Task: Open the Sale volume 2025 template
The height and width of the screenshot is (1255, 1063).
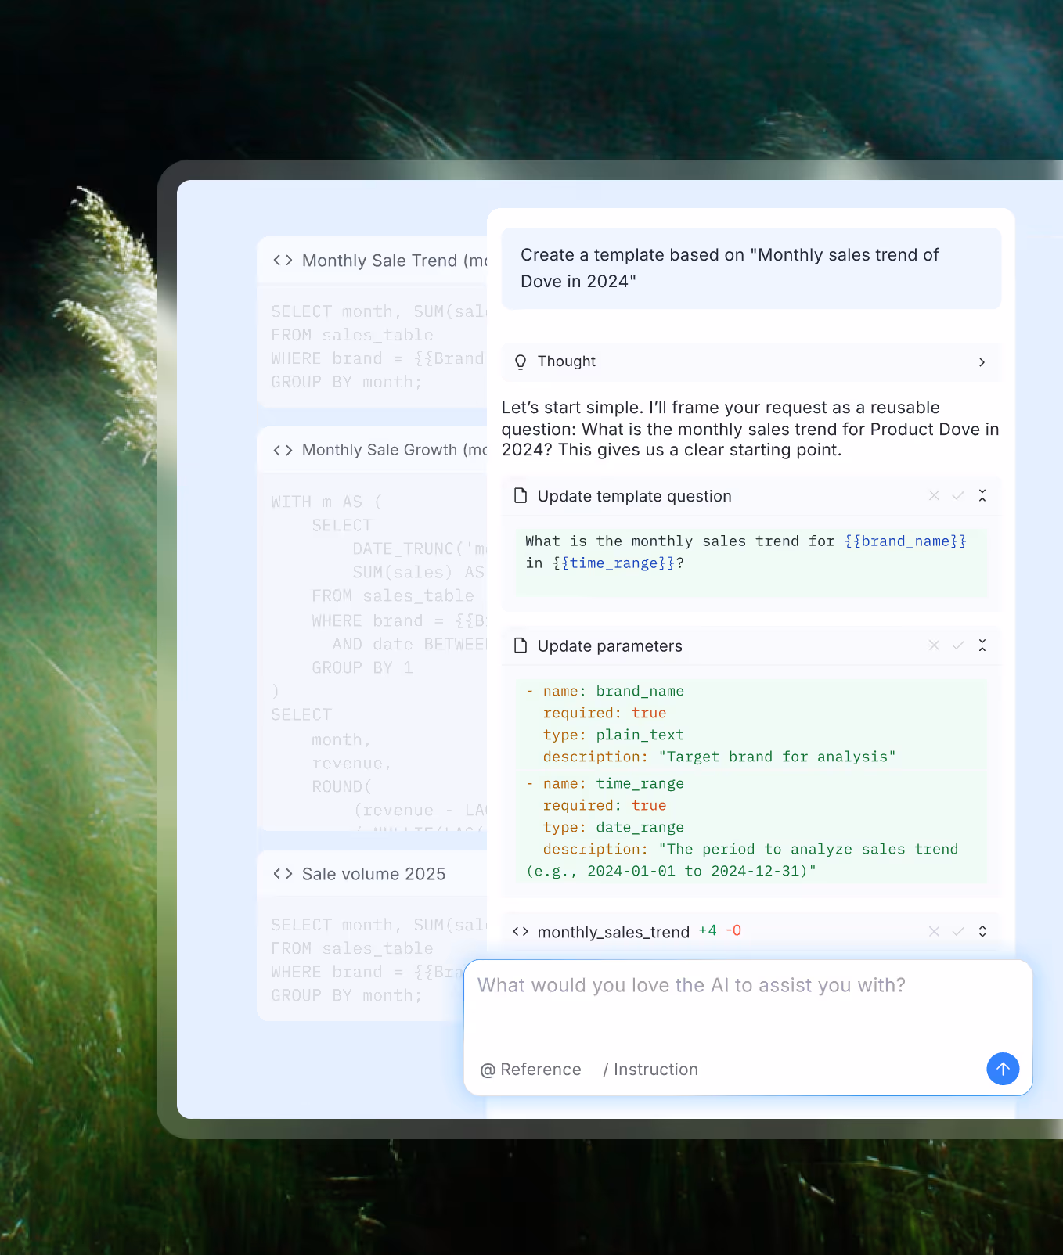Action: click(x=373, y=874)
